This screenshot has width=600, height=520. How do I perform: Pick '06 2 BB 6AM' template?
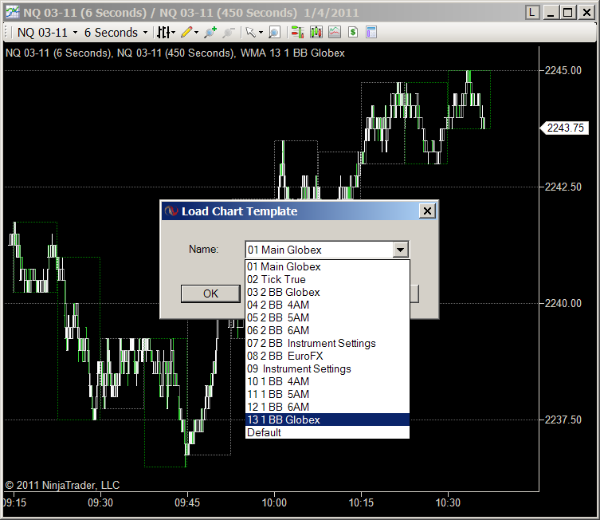pos(327,330)
